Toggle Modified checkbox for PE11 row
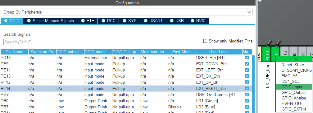This screenshot has width=313, height=113. 247,70
